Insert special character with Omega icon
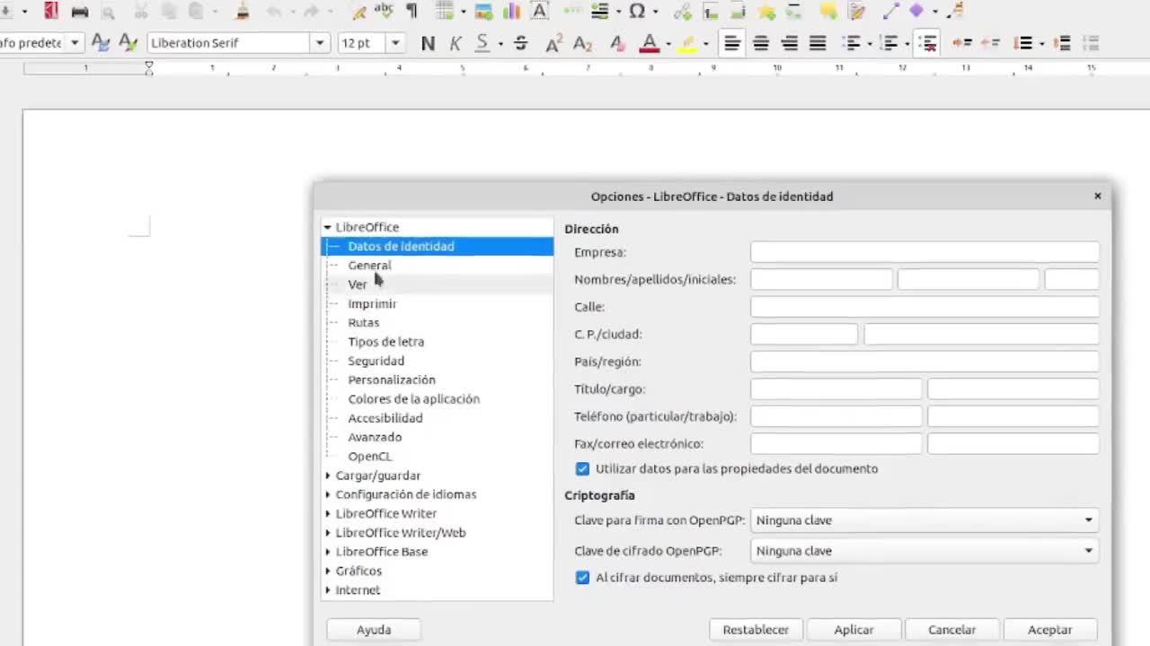This screenshot has width=1150, height=646. coord(637,12)
